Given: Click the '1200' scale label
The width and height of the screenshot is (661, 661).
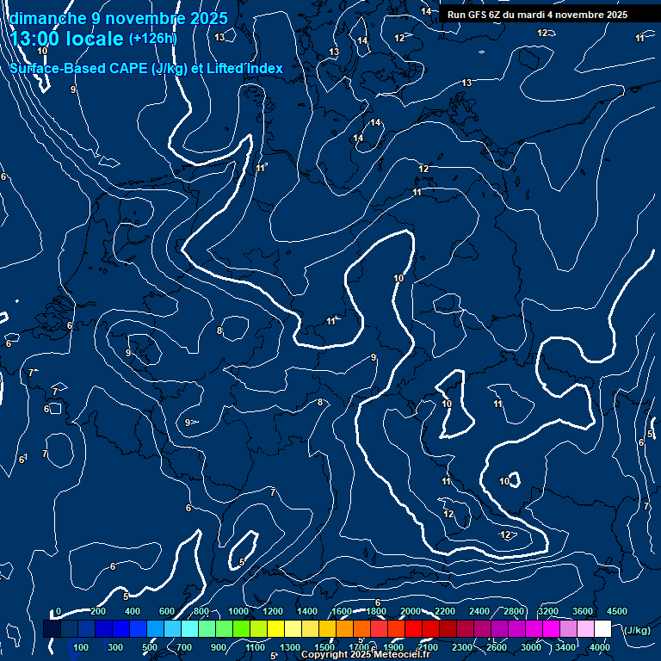Looking at the screenshot, I should tap(273, 611).
